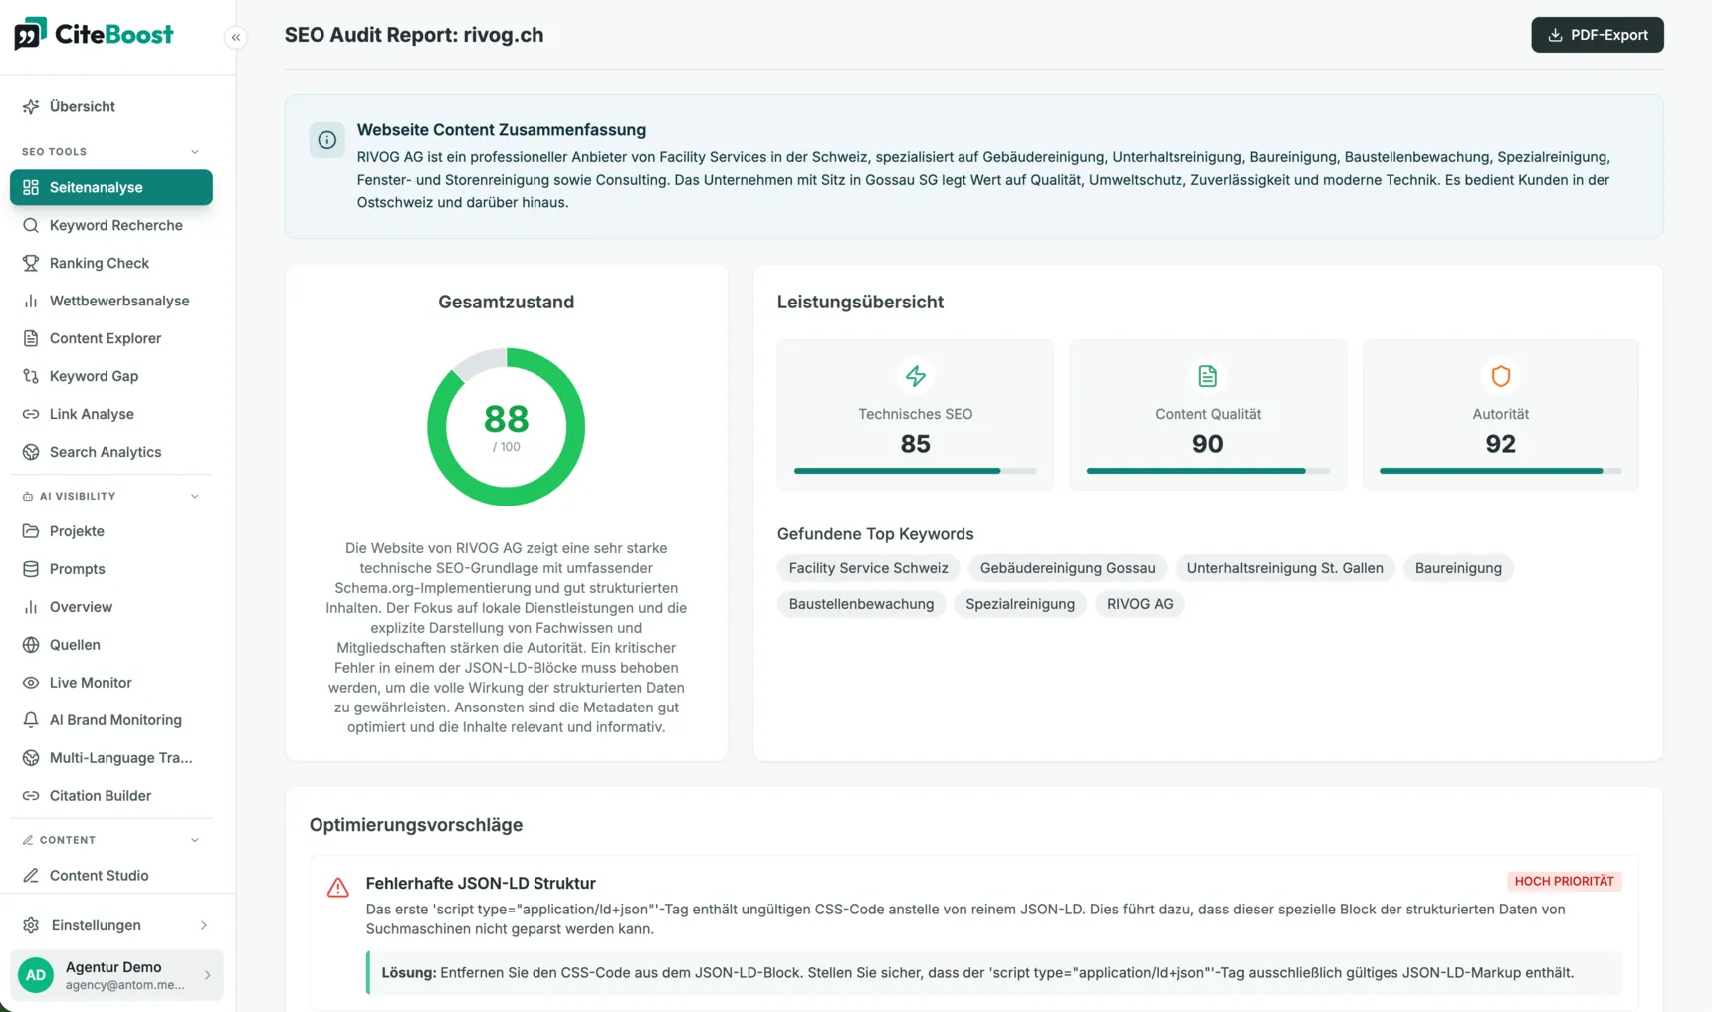
Task: Click the info icon in the Zusammenfassung box
Action: click(327, 140)
